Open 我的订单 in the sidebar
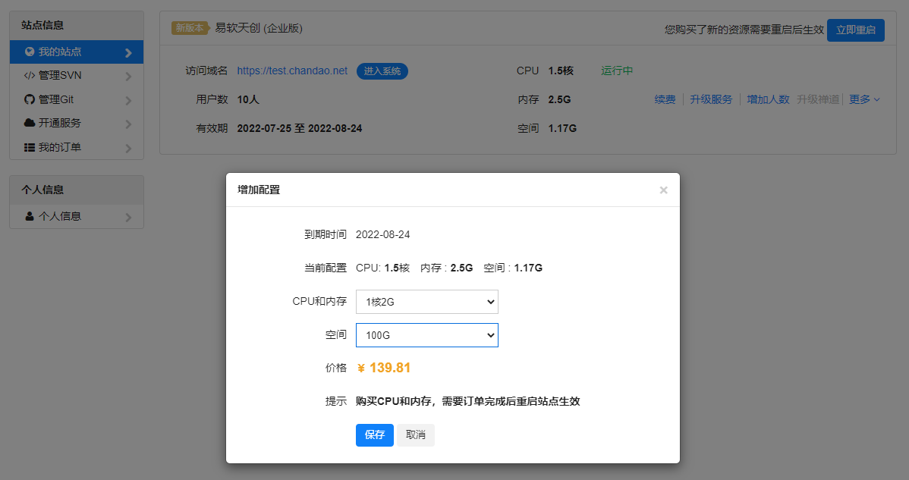Screen dimensions: 909x480 point(60,147)
